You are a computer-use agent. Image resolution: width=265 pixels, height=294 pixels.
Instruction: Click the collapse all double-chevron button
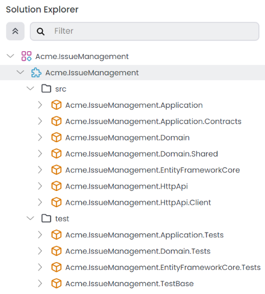pos(15,31)
